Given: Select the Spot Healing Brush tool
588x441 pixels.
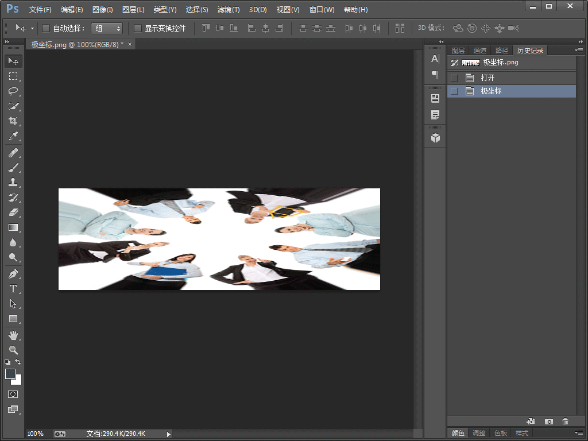Looking at the screenshot, I should (13, 153).
